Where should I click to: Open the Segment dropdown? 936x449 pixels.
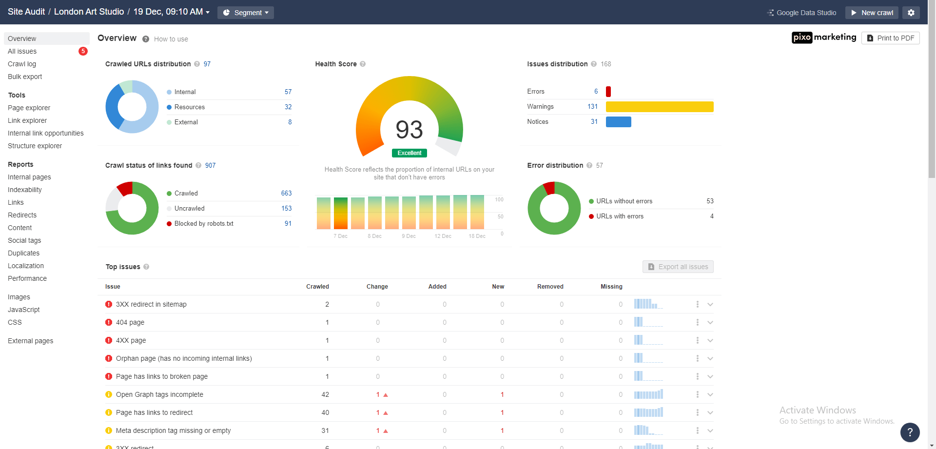click(x=245, y=13)
